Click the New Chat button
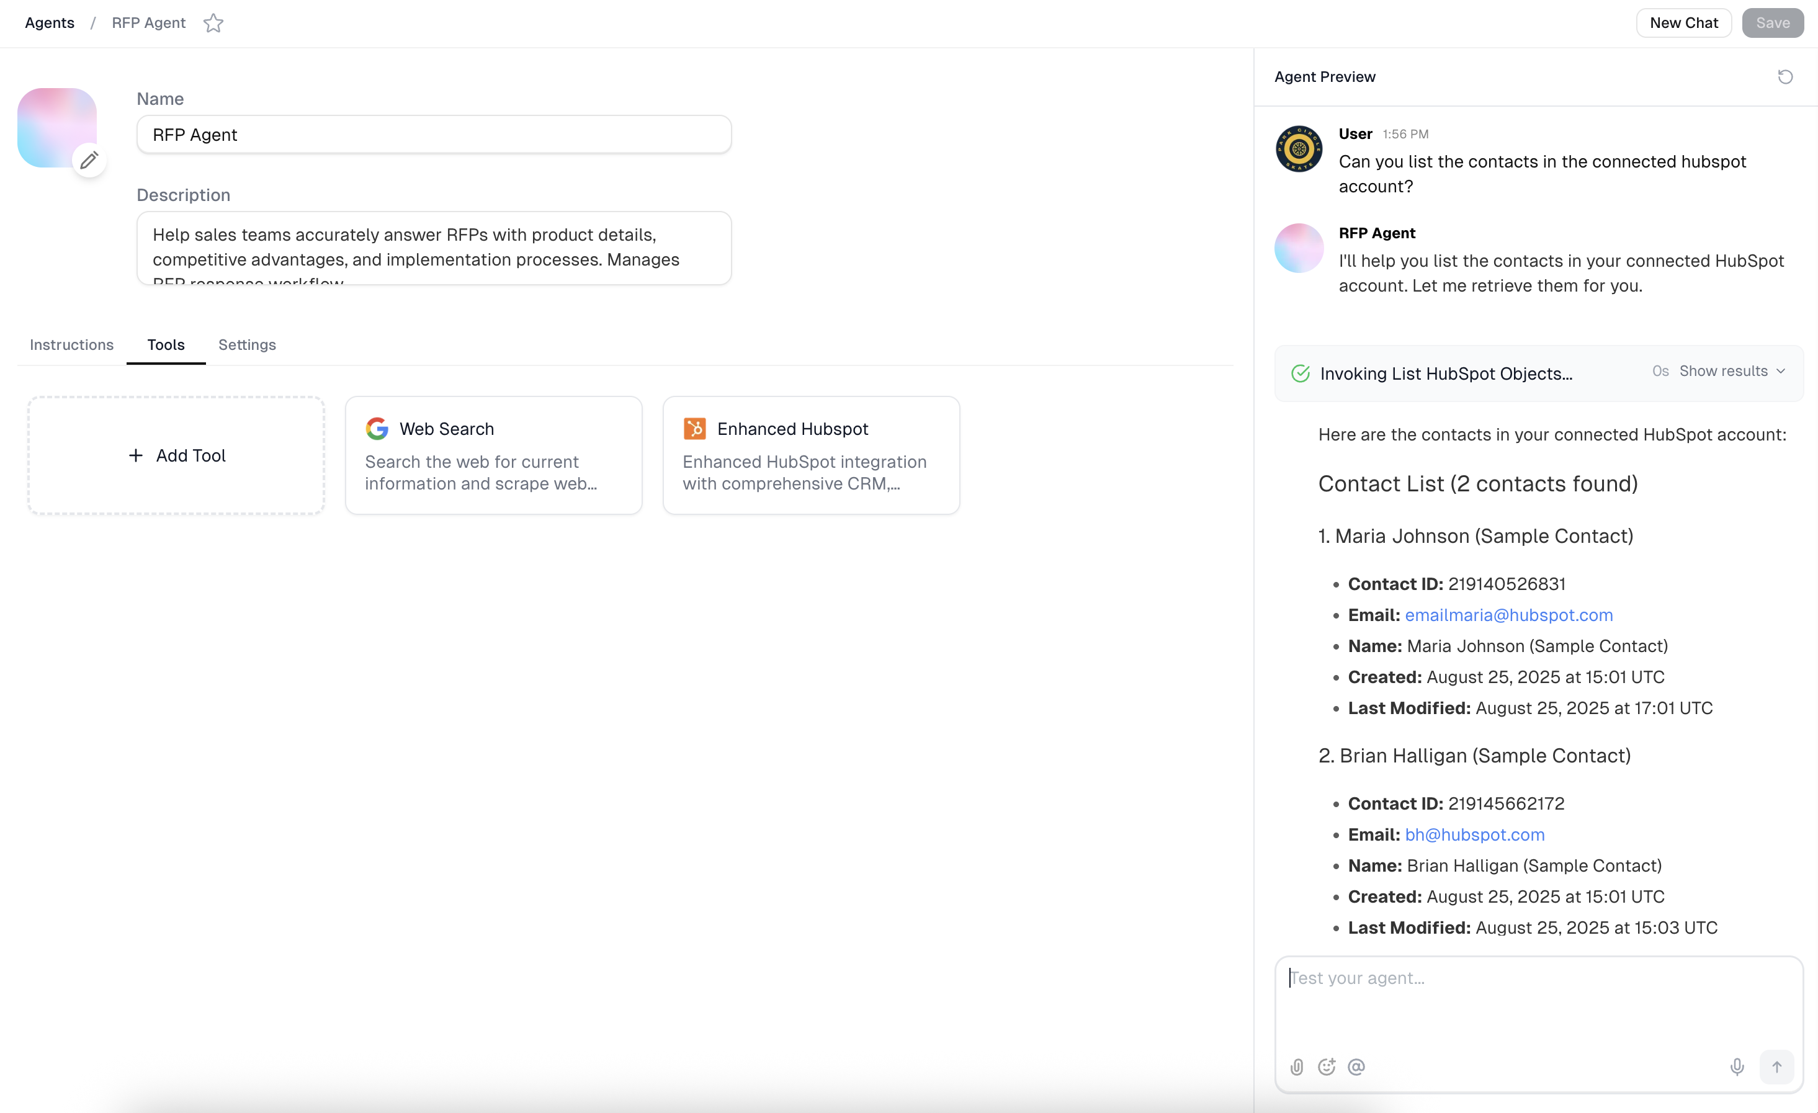 tap(1683, 23)
